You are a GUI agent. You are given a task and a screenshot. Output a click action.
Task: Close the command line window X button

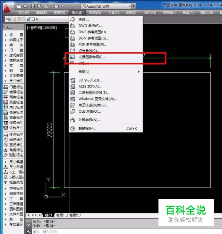click(29, 225)
